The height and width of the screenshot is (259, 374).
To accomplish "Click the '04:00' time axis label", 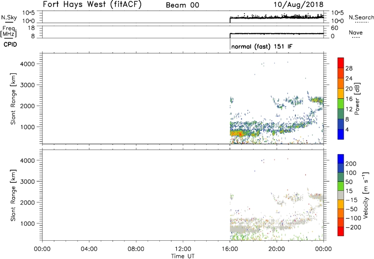I will tap(89, 249).
